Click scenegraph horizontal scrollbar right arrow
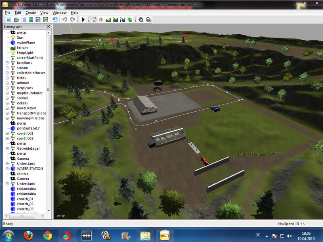Viewport: 323px width, 242px height. (43, 216)
